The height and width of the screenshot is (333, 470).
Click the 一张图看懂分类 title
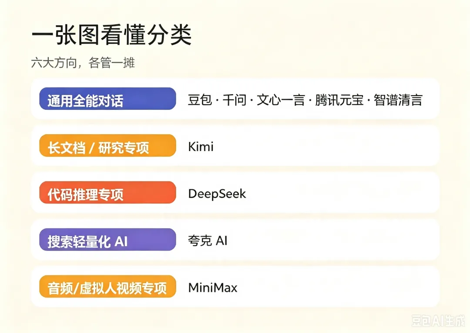point(111,35)
